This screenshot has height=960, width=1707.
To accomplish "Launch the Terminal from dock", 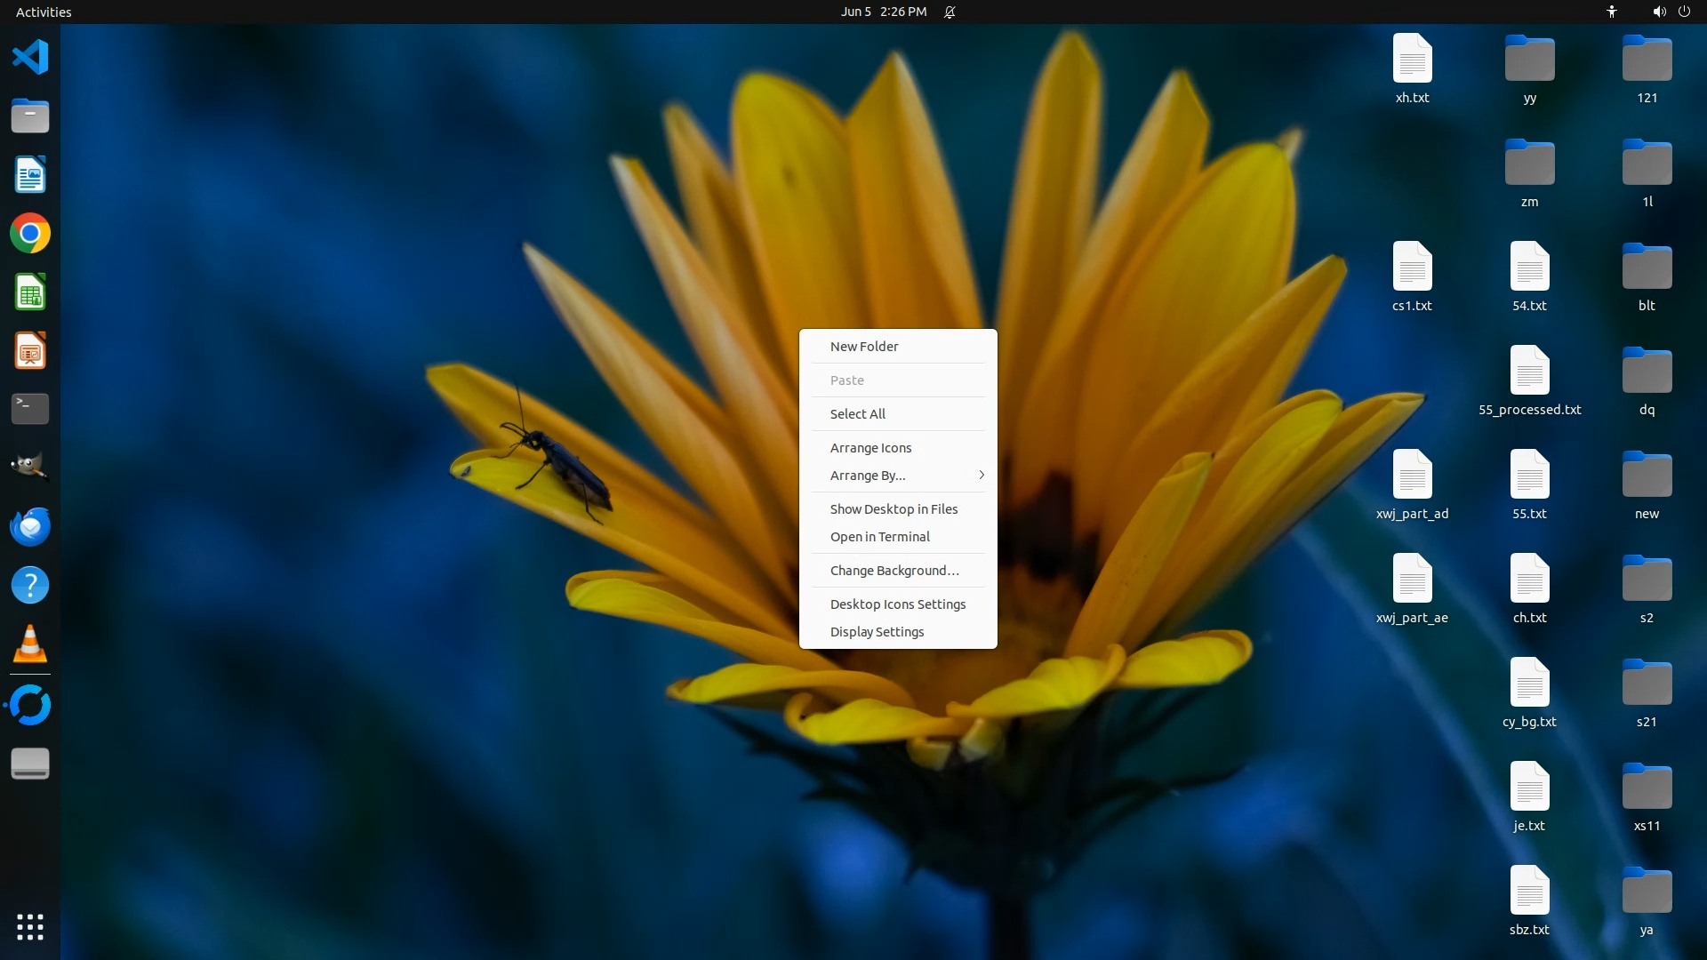I will [x=29, y=409].
